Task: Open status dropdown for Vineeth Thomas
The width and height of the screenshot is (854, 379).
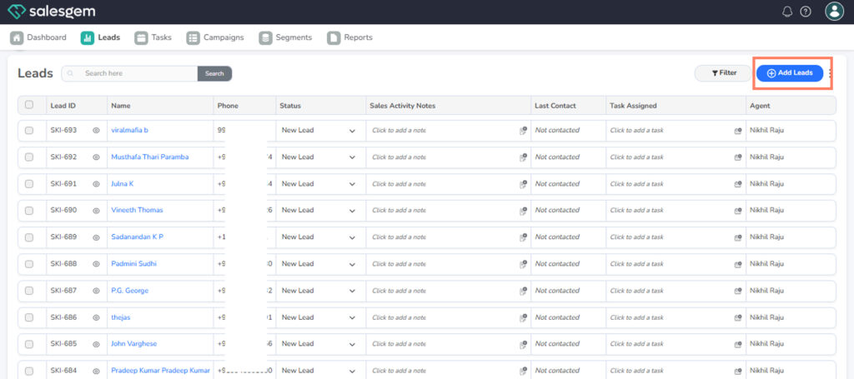Action: click(352, 211)
